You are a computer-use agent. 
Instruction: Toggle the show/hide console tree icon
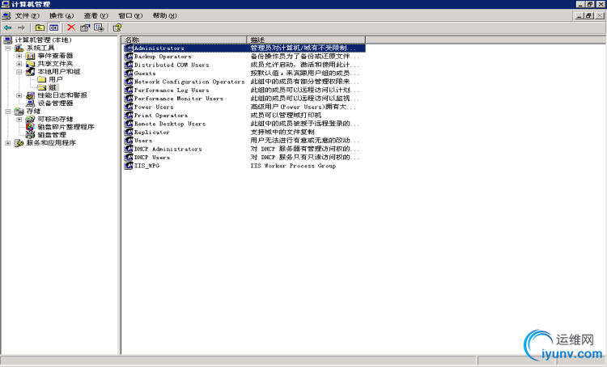coord(53,27)
